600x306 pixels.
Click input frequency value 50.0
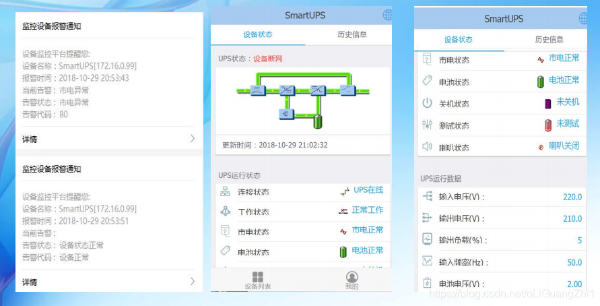coord(574,262)
